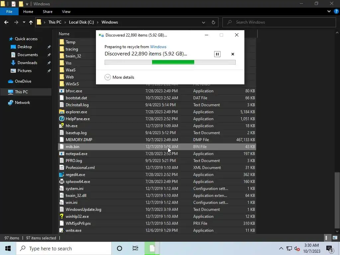This screenshot has height=255, width=340.
Task: Open Desktop in the sidebar
Action: [x=25, y=47]
